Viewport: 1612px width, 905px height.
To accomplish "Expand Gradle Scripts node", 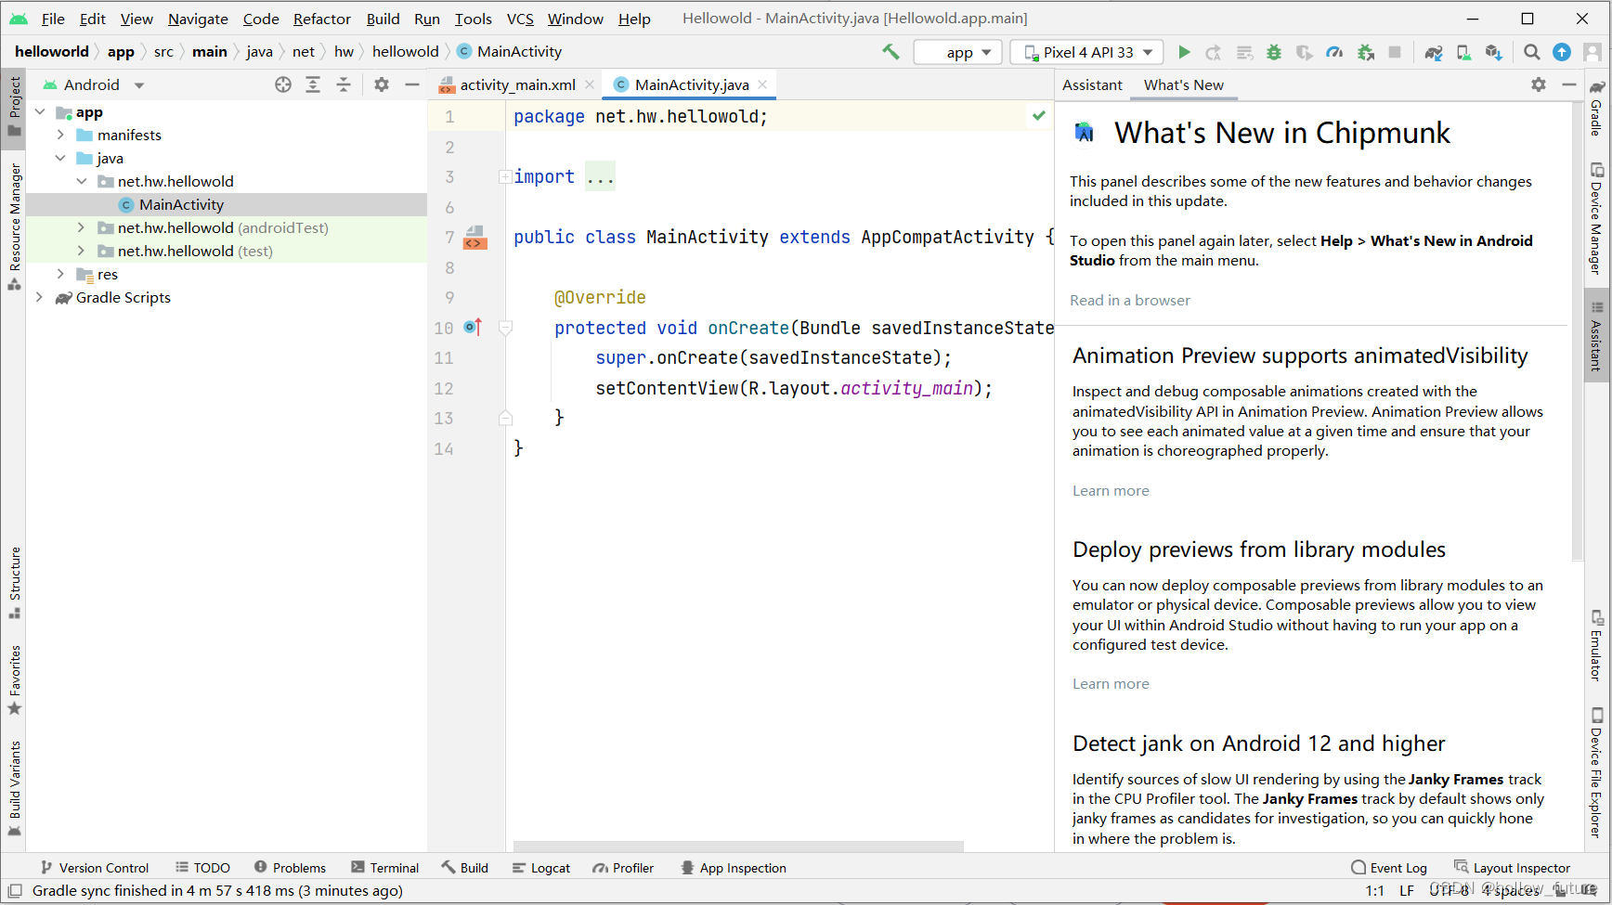I will pos(40,297).
